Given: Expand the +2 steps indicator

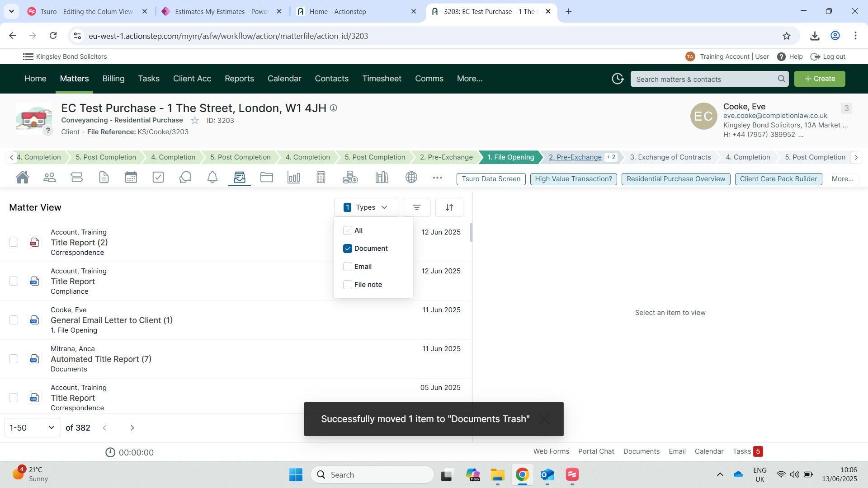Looking at the screenshot, I should (611, 157).
